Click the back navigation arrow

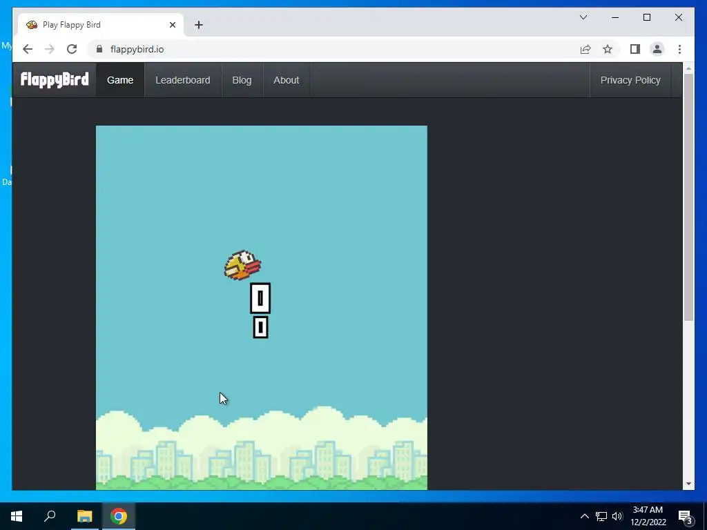[28, 49]
